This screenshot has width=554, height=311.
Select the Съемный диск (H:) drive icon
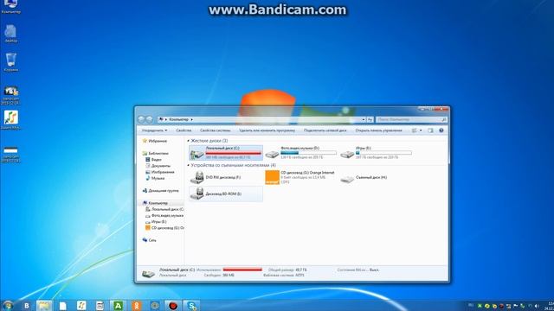pos(347,179)
